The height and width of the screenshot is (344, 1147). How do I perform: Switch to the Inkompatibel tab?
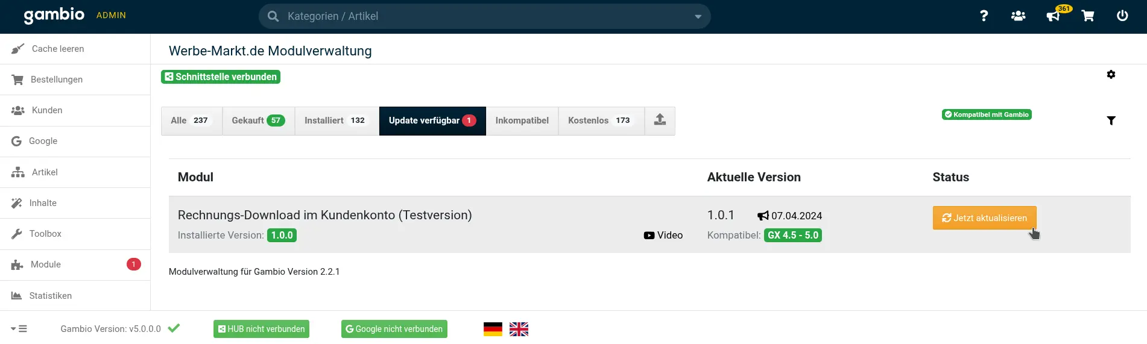522,120
